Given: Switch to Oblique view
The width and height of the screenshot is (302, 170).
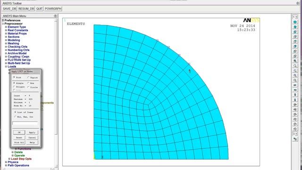Looking at the screenshot, I should pyautogui.click(x=295, y=27).
